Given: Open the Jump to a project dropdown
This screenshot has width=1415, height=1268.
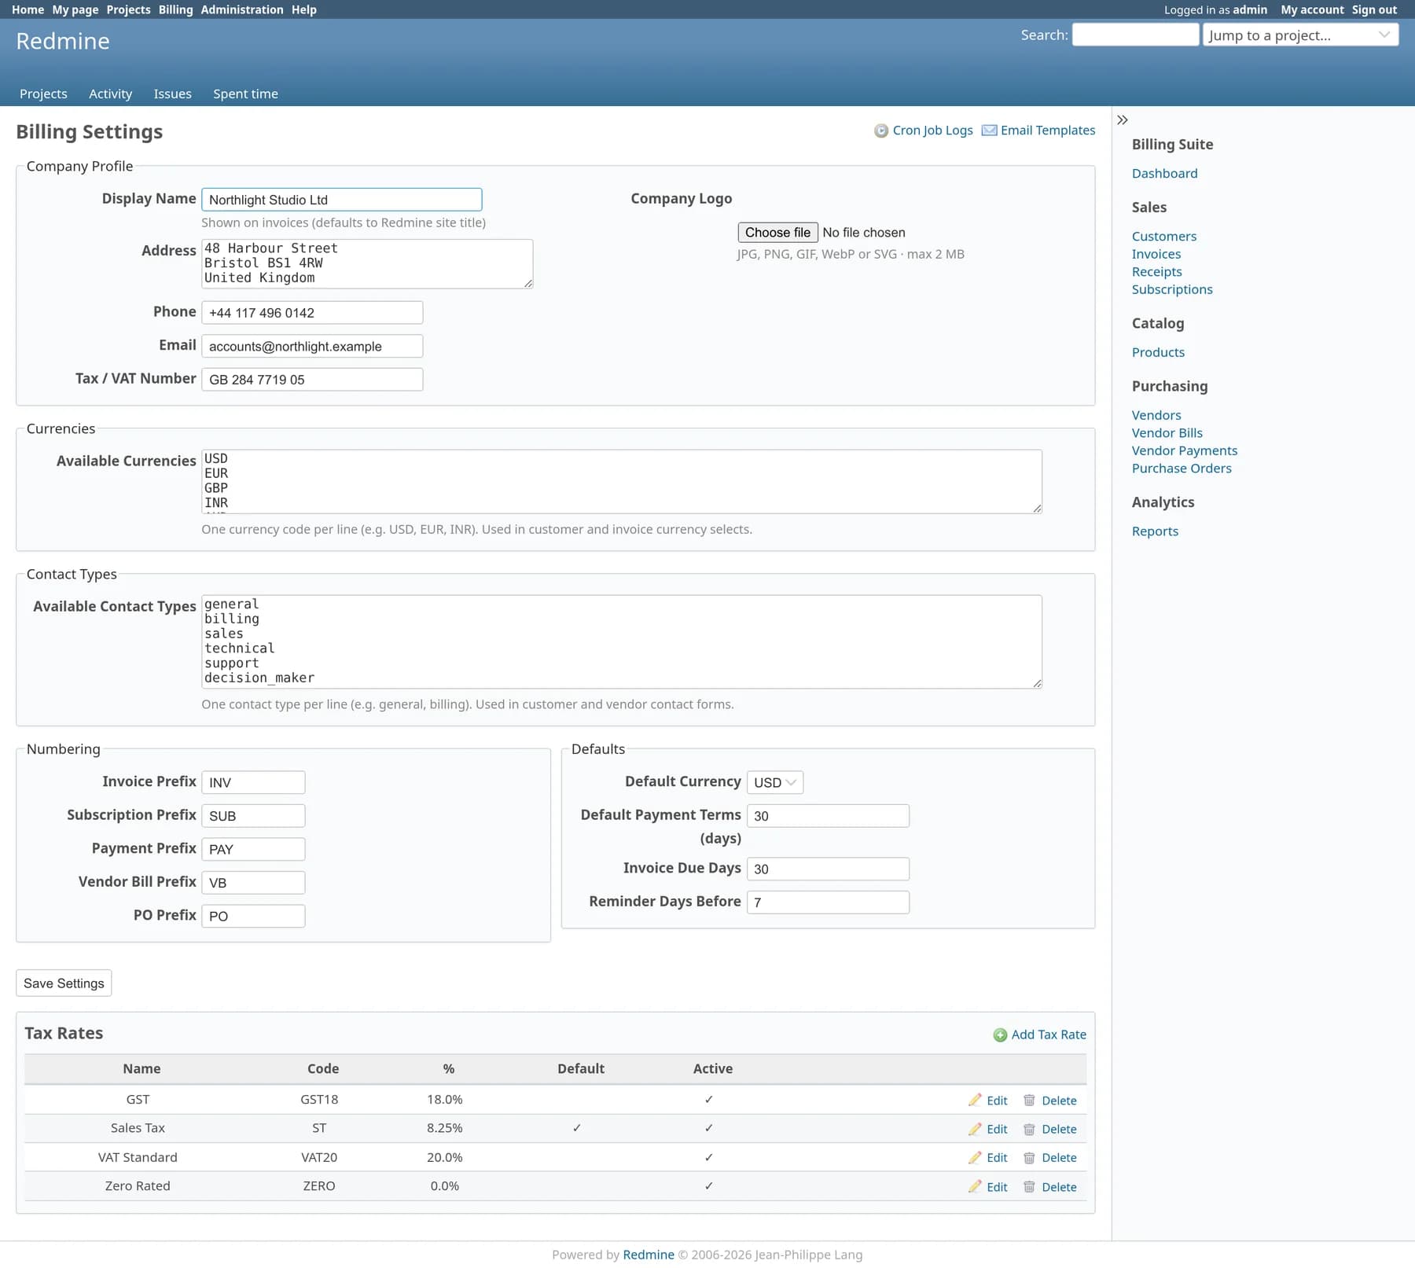Looking at the screenshot, I should [x=1300, y=35].
